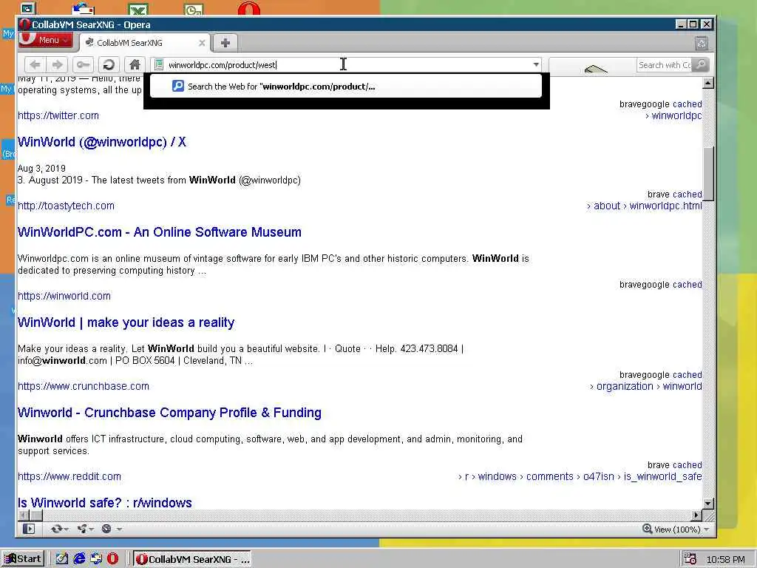Image resolution: width=757 pixels, height=568 pixels.
Task: Open the http://toastytech.com link
Action: pyautogui.click(x=66, y=206)
